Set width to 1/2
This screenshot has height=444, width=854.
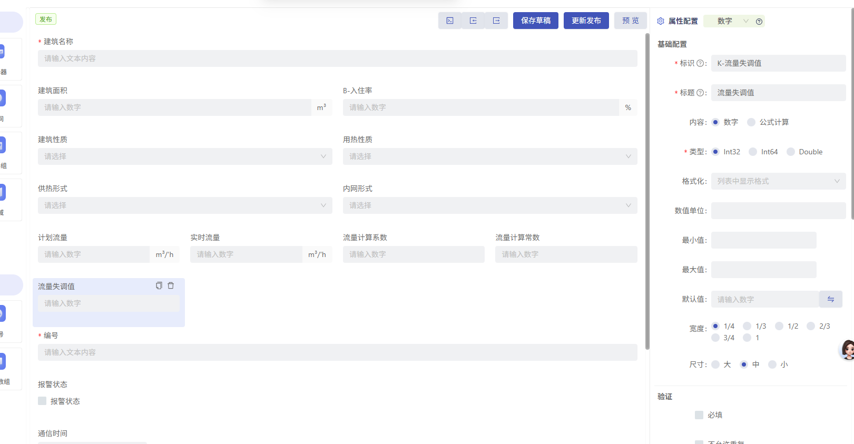pyautogui.click(x=779, y=326)
